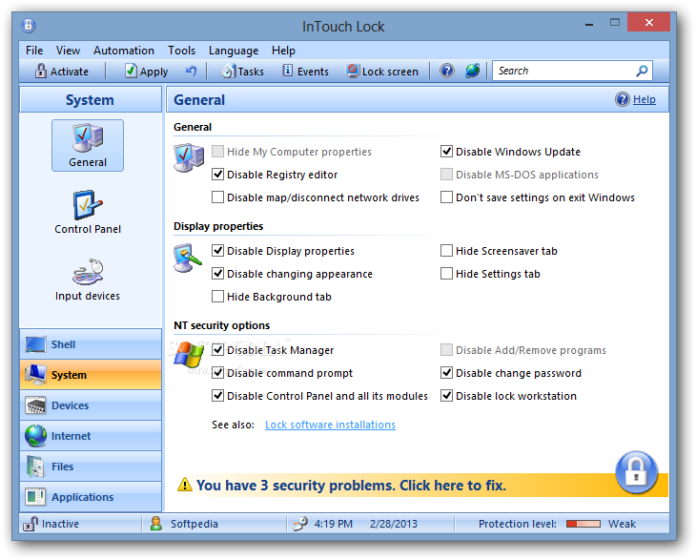Click the clock icon beside 4:19 PM
The width and height of the screenshot is (696, 560).
pyautogui.click(x=300, y=524)
